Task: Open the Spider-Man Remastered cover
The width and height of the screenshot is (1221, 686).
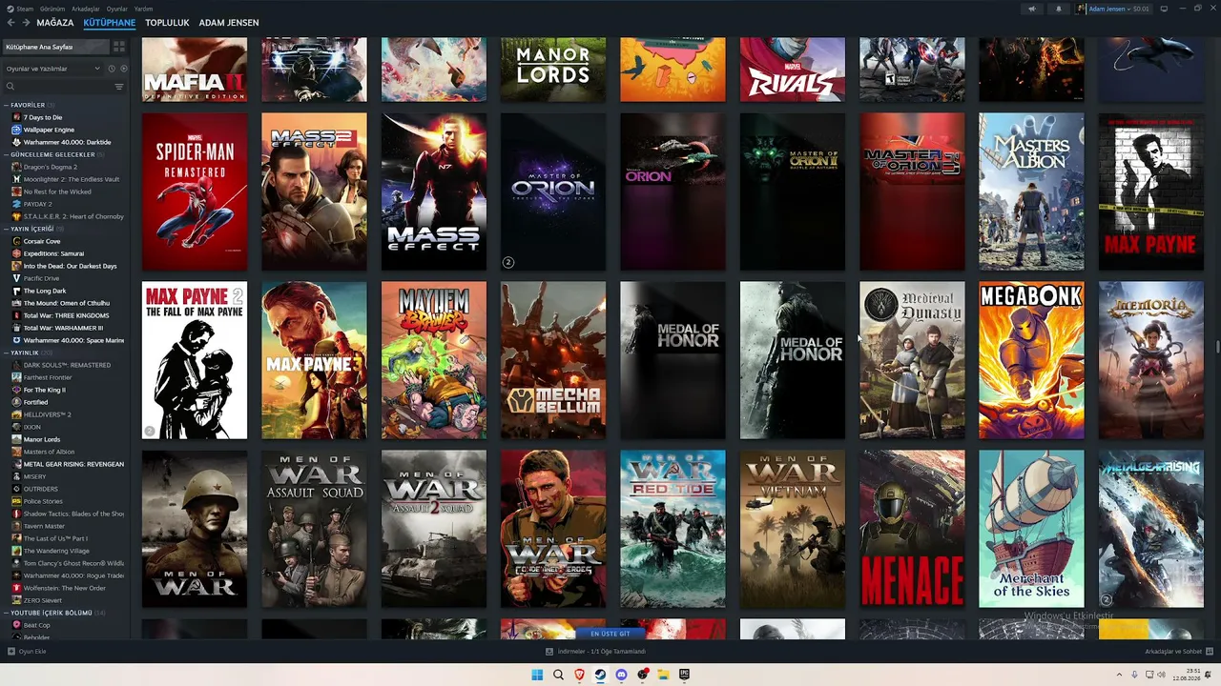Action: point(195,192)
